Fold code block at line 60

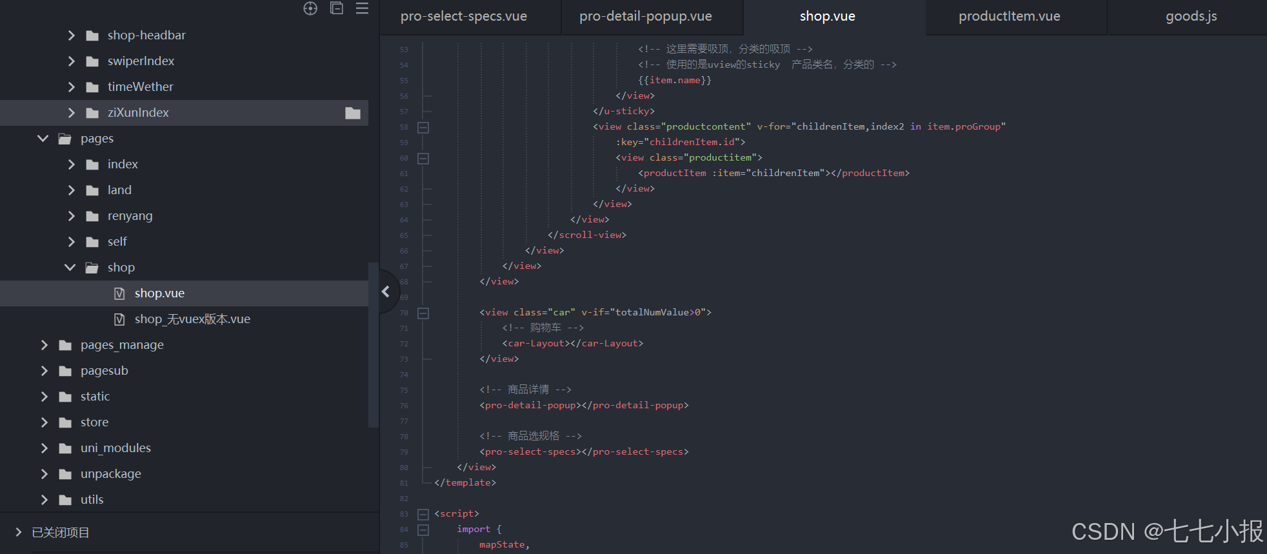423,158
